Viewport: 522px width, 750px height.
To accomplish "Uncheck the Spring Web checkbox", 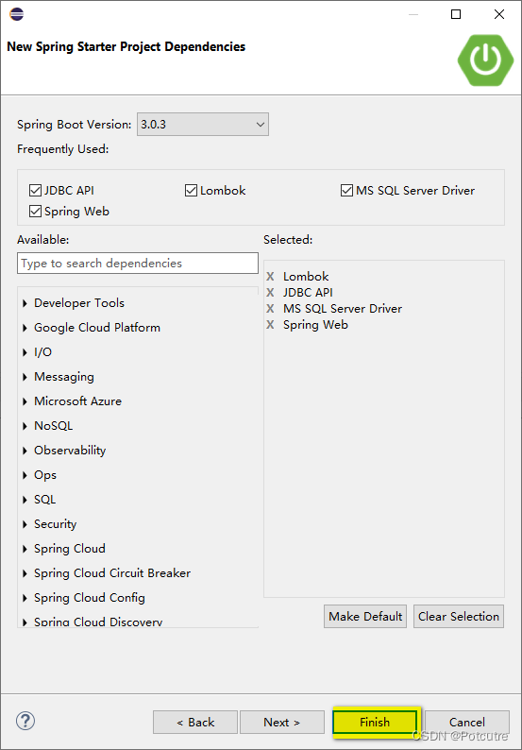I will (35, 212).
